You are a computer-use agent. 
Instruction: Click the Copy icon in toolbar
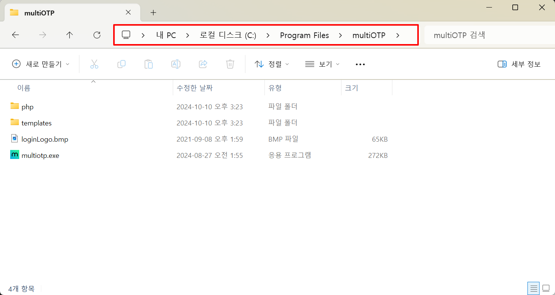click(121, 64)
